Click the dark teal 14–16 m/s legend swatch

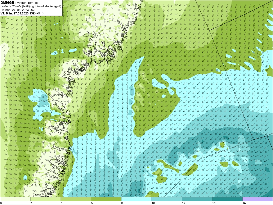[x=227, y=199]
